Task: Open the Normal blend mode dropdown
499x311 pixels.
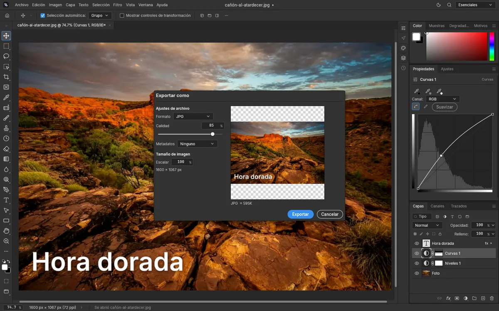Action: point(427,225)
